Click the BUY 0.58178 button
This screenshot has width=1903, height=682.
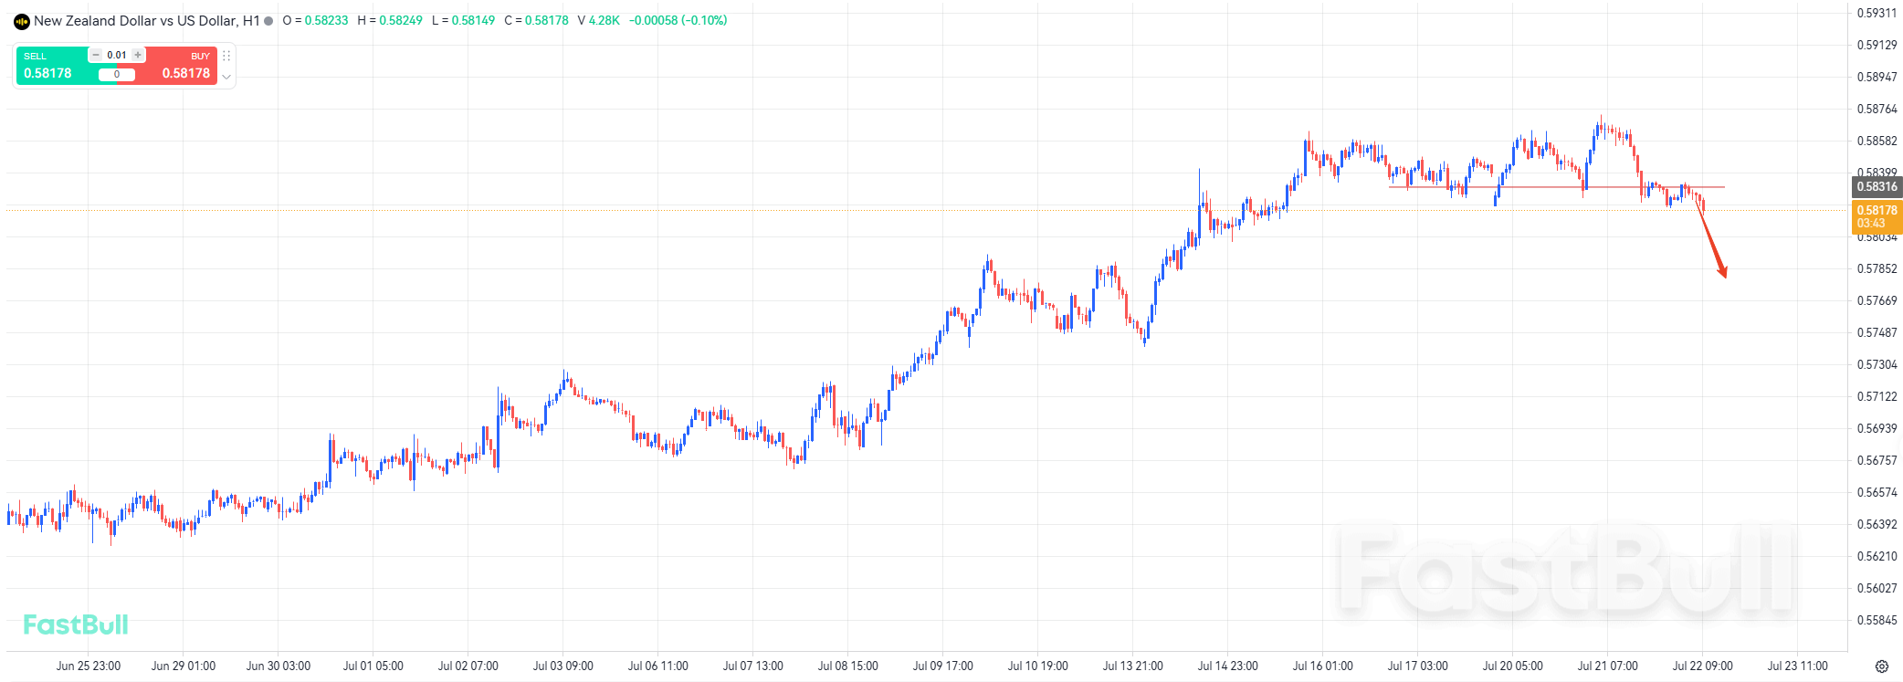tap(181, 66)
